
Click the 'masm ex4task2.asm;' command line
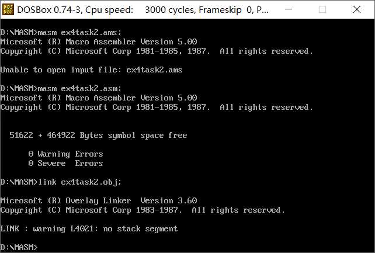61,88
